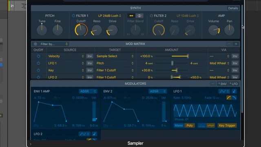This screenshot has height=147, width=261.
Task: Invert the Via for Pitch row
Action: point(235,63)
